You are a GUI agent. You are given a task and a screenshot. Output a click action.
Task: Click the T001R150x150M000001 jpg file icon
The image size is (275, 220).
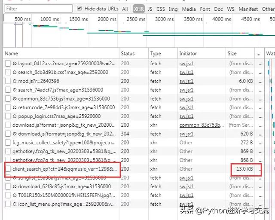point(8,196)
